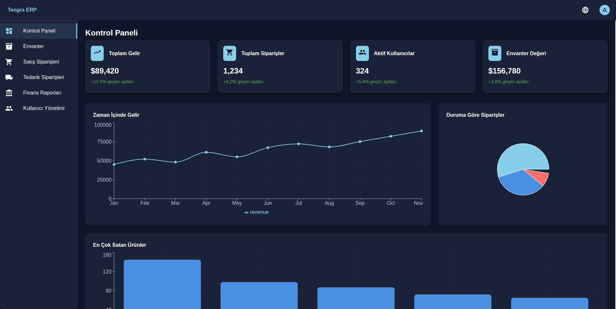The width and height of the screenshot is (616, 309).
Task: Click the globe language icon
Action: (585, 10)
